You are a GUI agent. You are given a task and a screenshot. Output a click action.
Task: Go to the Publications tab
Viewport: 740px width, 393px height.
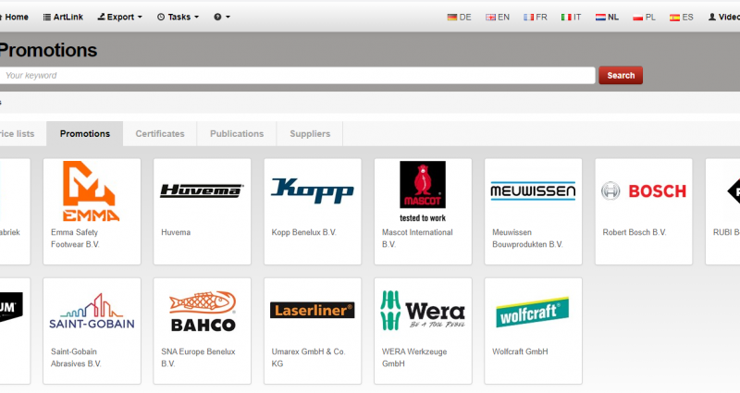[237, 134]
